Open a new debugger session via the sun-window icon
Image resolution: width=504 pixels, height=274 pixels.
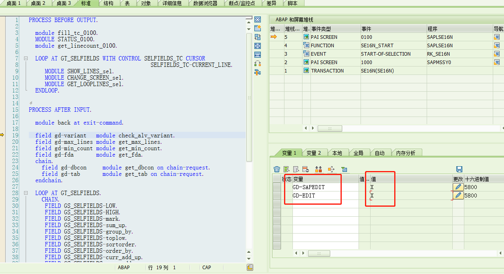[x=258, y=28]
